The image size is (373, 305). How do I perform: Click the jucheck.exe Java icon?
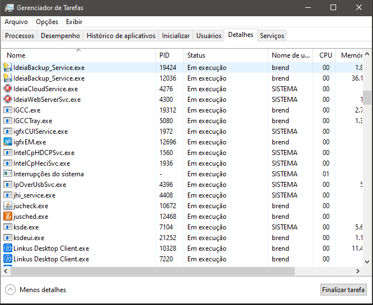[8, 205]
